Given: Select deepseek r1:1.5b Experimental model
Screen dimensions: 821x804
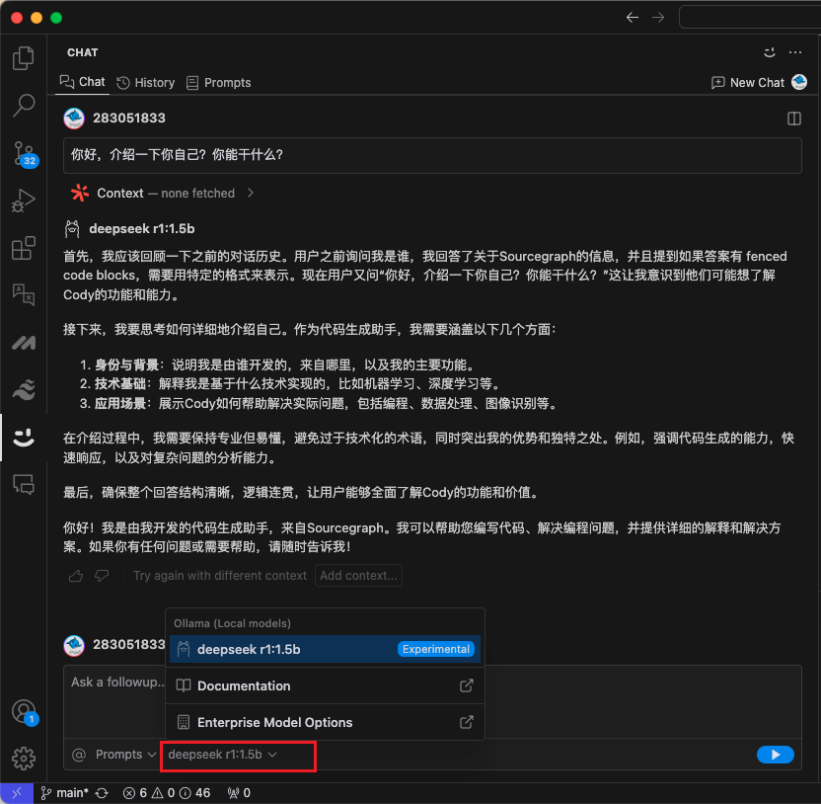Looking at the screenshot, I should click(325, 649).
